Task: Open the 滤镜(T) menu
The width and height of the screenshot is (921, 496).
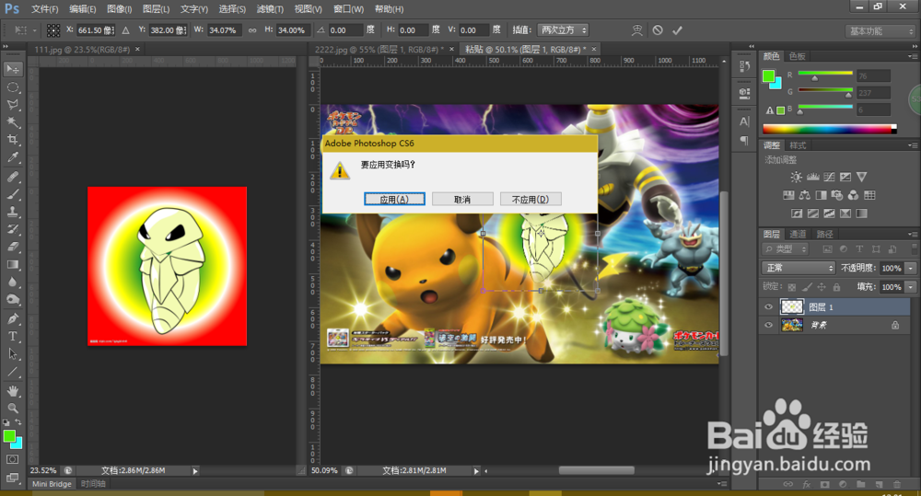Action: click(x=270, y=9)
